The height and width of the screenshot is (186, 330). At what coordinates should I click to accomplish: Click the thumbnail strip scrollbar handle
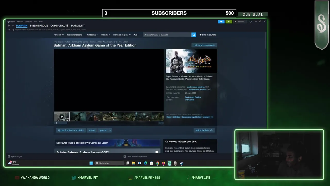click(63, 123)
